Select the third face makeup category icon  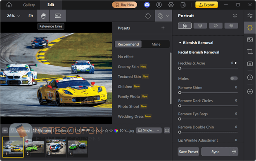click(216, 26)
